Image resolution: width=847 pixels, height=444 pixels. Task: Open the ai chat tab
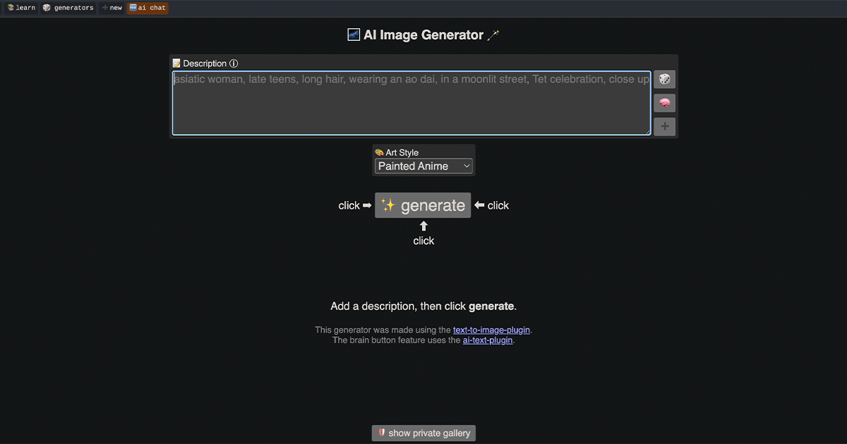click(148, 8)
